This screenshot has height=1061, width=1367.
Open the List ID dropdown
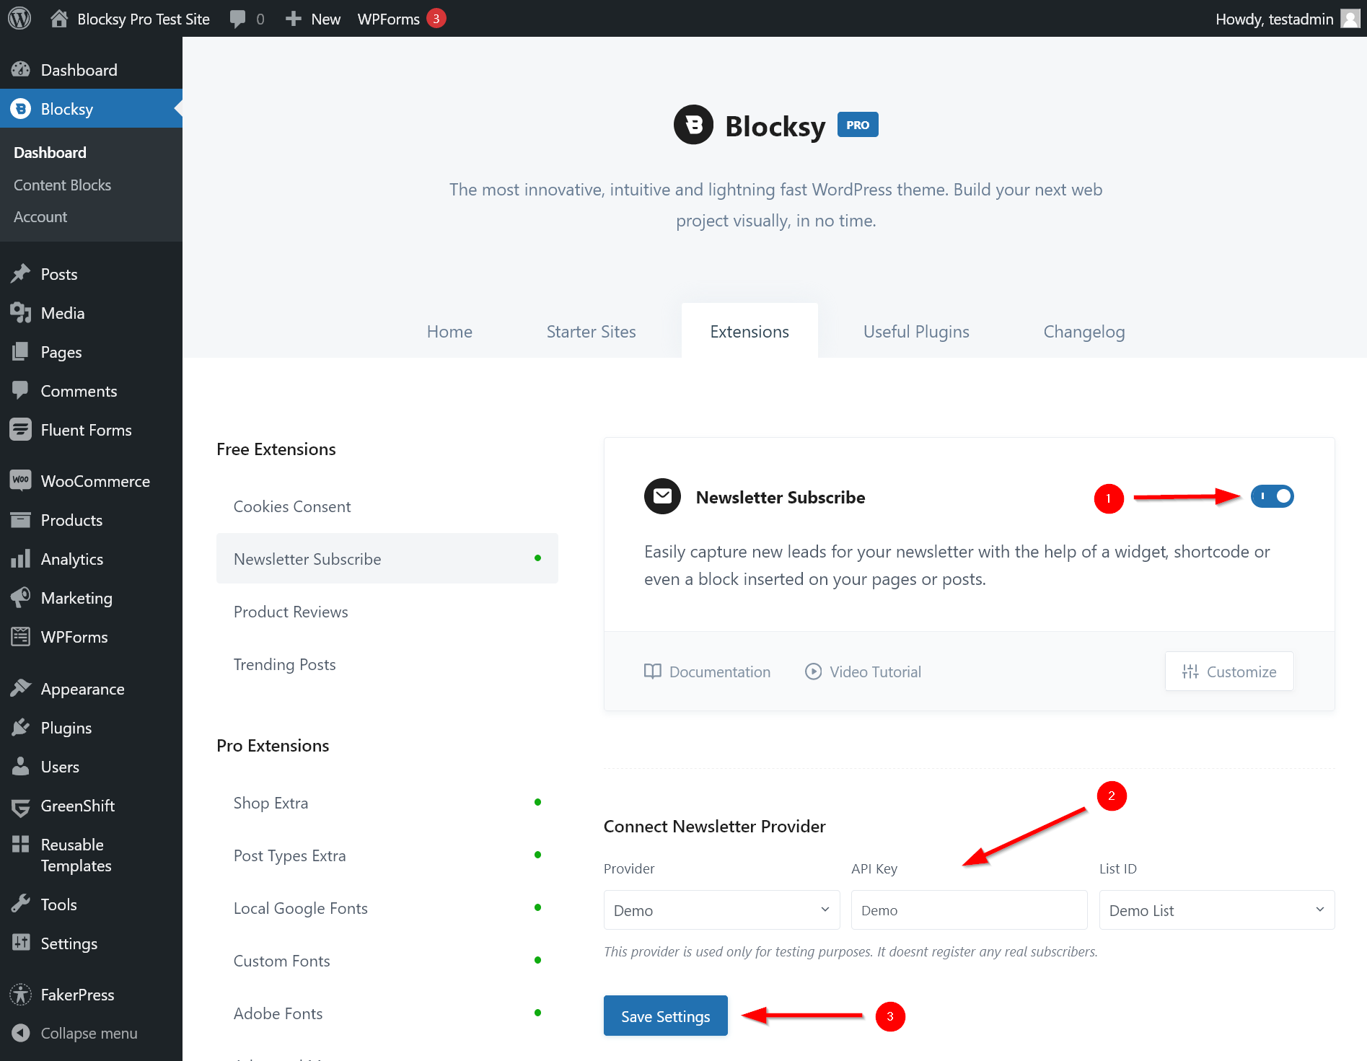point(1217,910)
